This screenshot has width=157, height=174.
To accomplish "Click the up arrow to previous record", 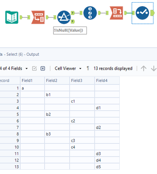I will (x=144, y=68).
